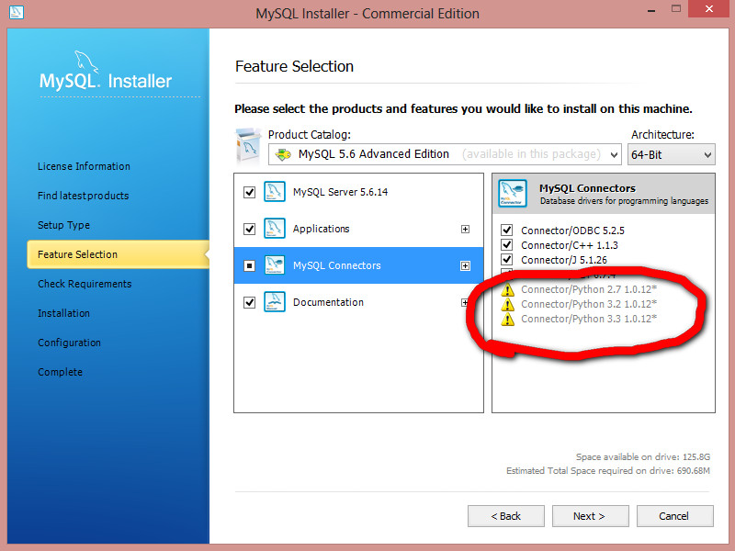Select the Feature Selection step
735x551 pixels.
click(119, 254)
